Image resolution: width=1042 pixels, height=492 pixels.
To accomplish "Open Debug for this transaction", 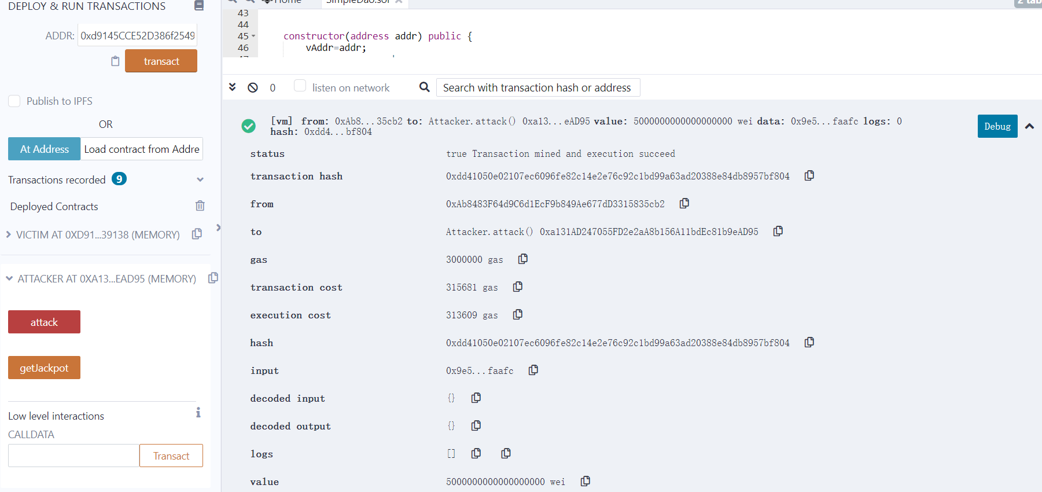I will tap(997, 126).
